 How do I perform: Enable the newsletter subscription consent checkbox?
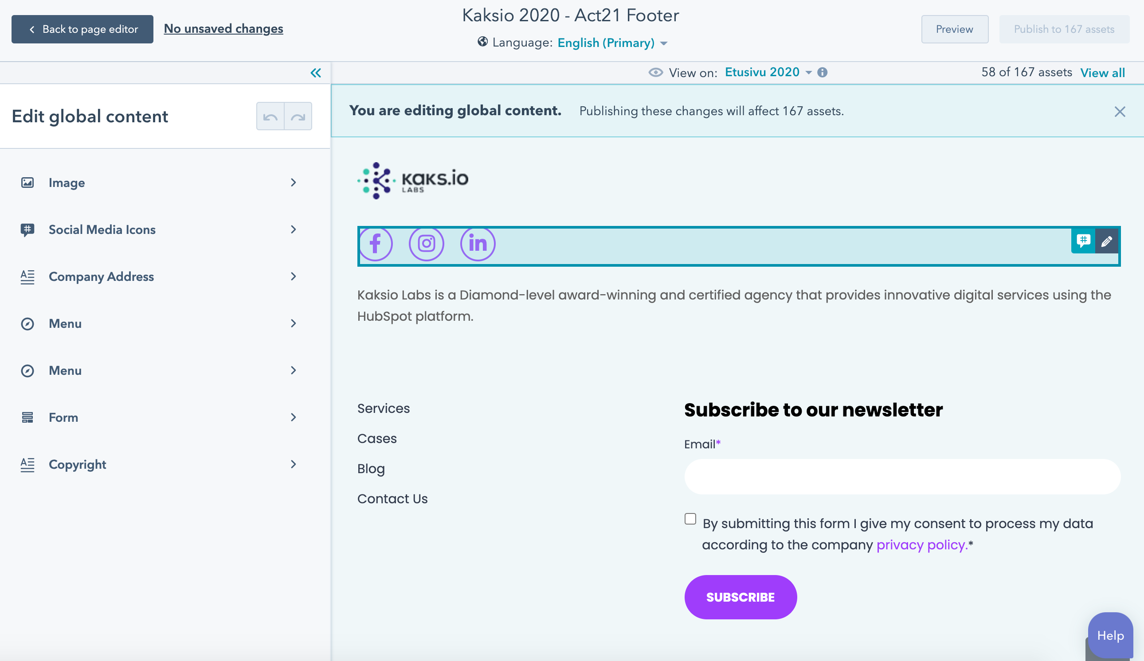click(690, 519)
